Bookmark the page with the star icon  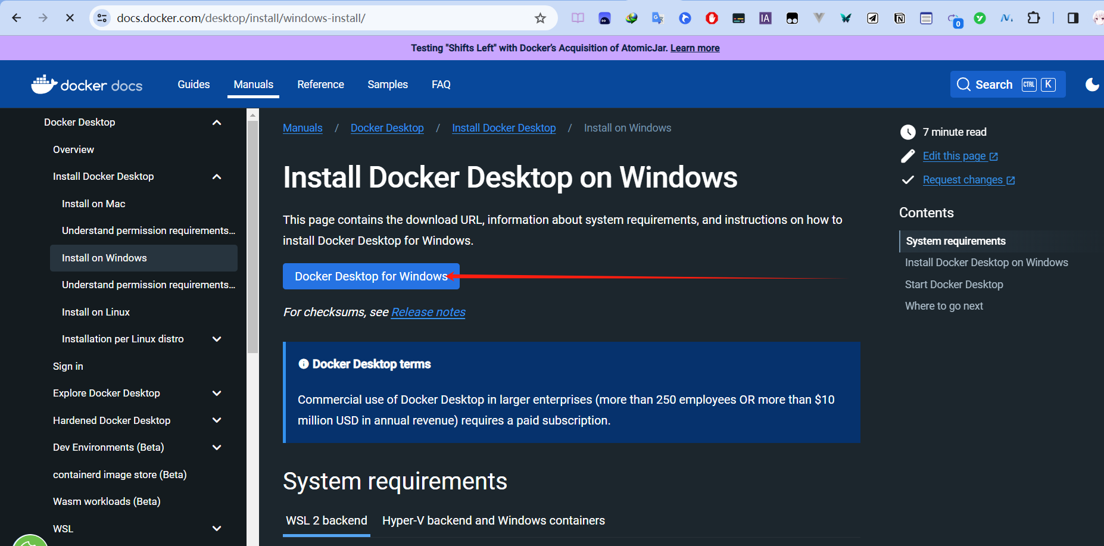click(x=540, y=18)
